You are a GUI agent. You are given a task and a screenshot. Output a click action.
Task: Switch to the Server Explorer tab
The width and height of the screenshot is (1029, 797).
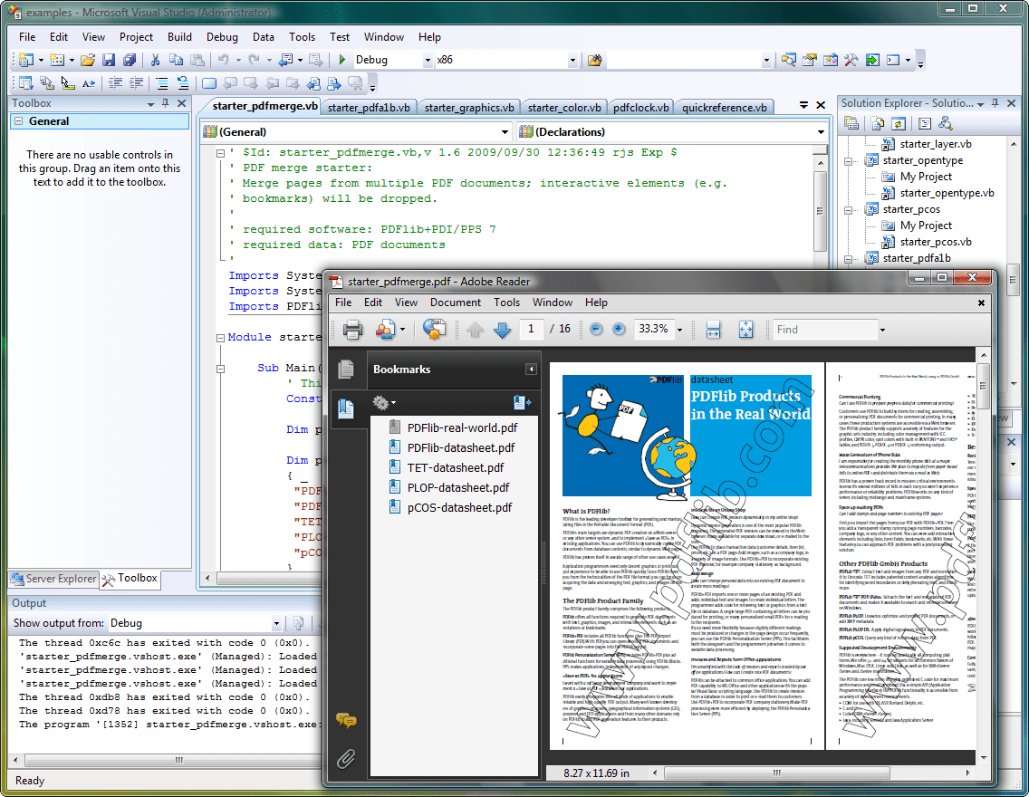point(53,579)
